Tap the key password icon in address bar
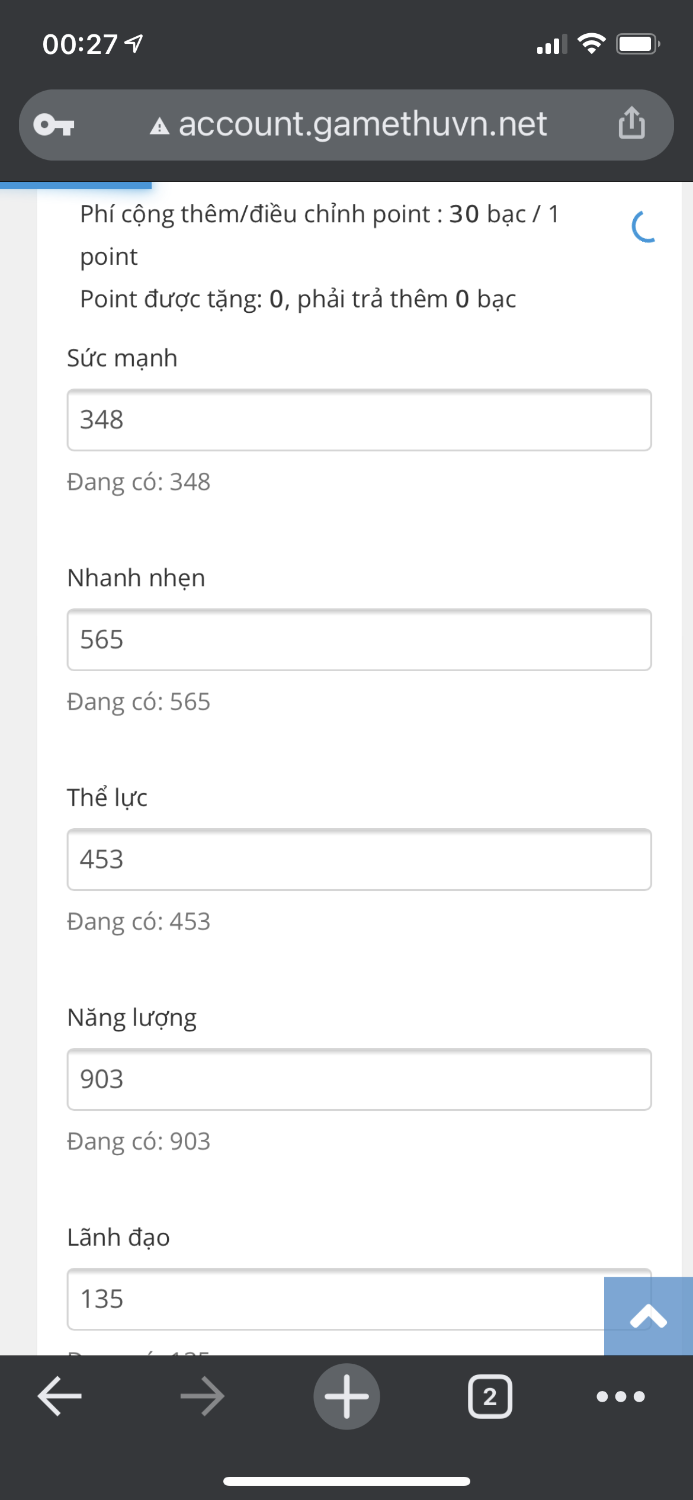 (54, 125)
